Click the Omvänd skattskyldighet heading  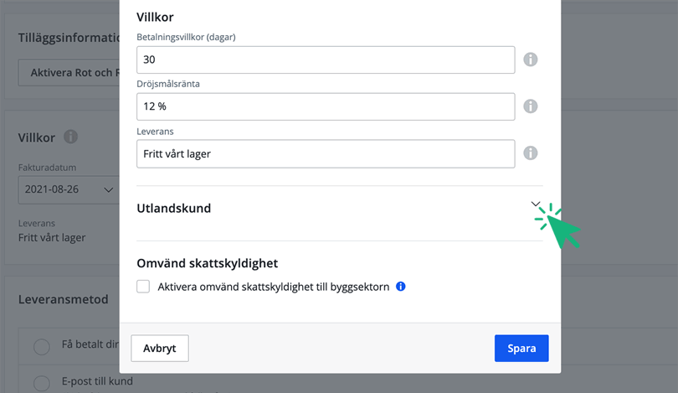pos(207,263)
